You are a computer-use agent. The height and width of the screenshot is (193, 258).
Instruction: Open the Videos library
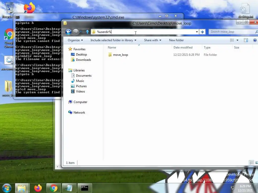point(78,91)
